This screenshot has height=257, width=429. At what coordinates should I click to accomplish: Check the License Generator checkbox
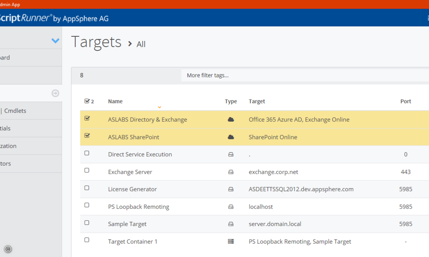pyautogui.click(x=87, y=188)
